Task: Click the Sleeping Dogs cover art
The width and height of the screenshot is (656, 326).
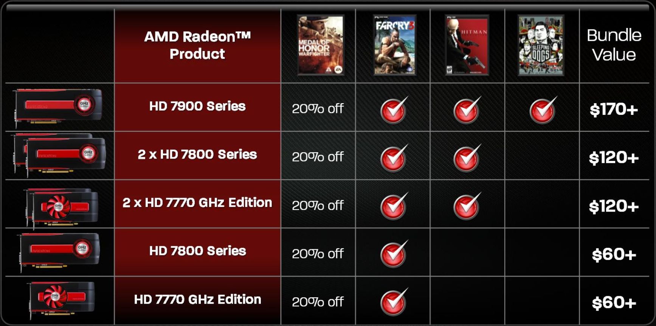Action: tap(541, 45)
